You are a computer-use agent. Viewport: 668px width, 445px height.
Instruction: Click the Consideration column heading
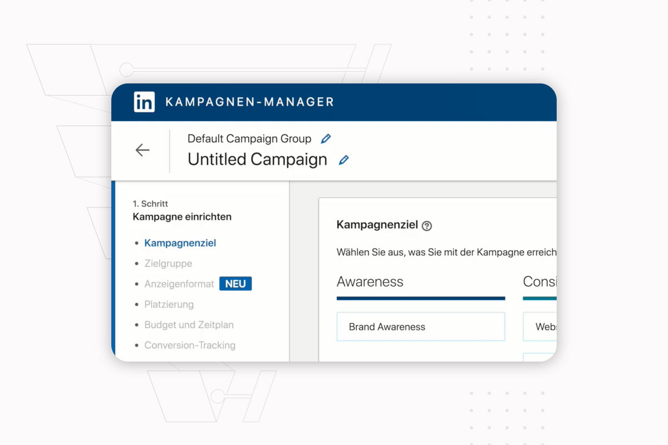point(540,281)
